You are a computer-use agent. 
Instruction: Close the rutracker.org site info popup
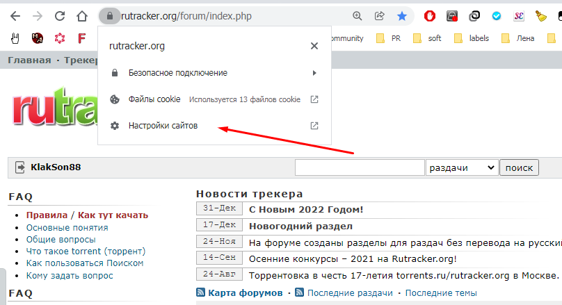pyautogui.click(x=314, y=46)
